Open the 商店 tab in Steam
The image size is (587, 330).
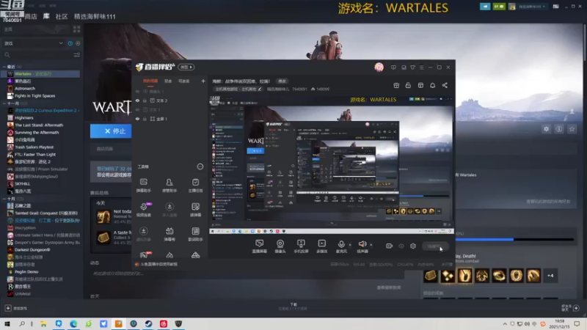tap(31, 16)
